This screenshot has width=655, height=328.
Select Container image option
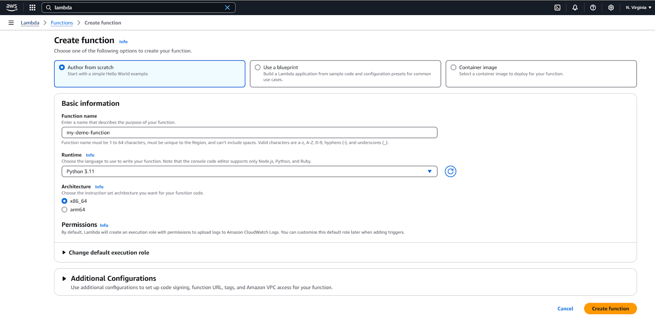541,74
